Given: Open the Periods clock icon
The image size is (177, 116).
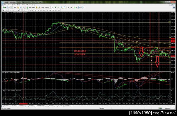Looking at the screenshot, I should click(x=78, y=7).
